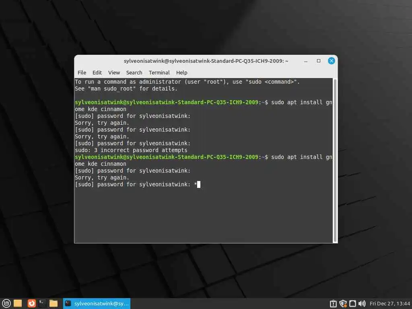Open the calendar clock Fri Dec 27
Screen dimensions: 412x309
click(x=390, y=304)
